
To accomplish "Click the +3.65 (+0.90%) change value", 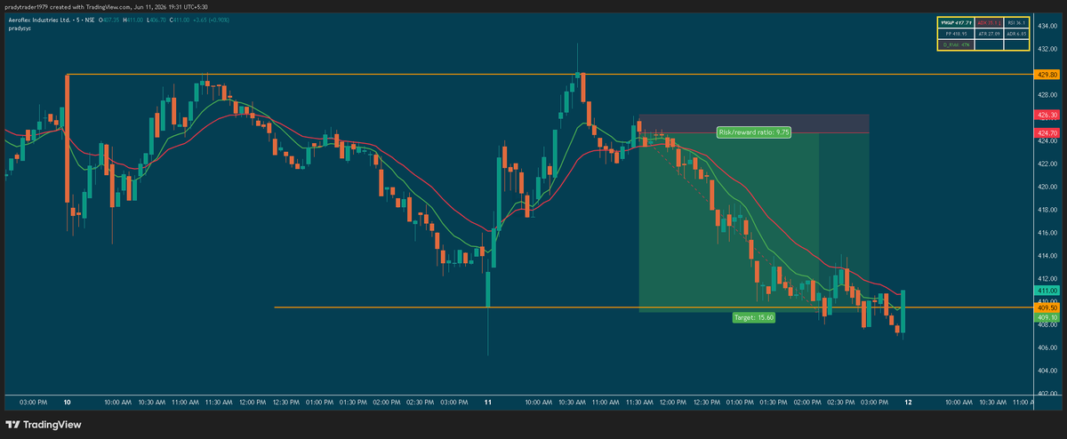I will tap(211, 20).
